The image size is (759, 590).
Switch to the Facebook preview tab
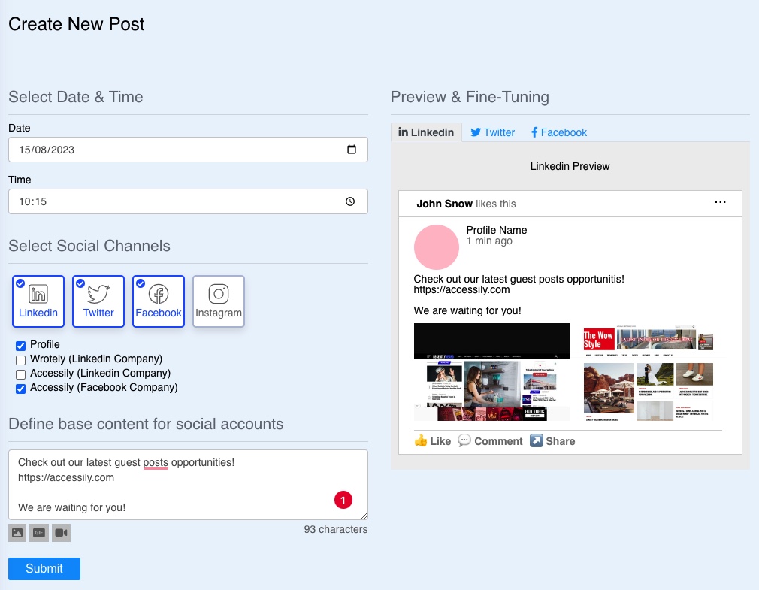coord(558,132)
